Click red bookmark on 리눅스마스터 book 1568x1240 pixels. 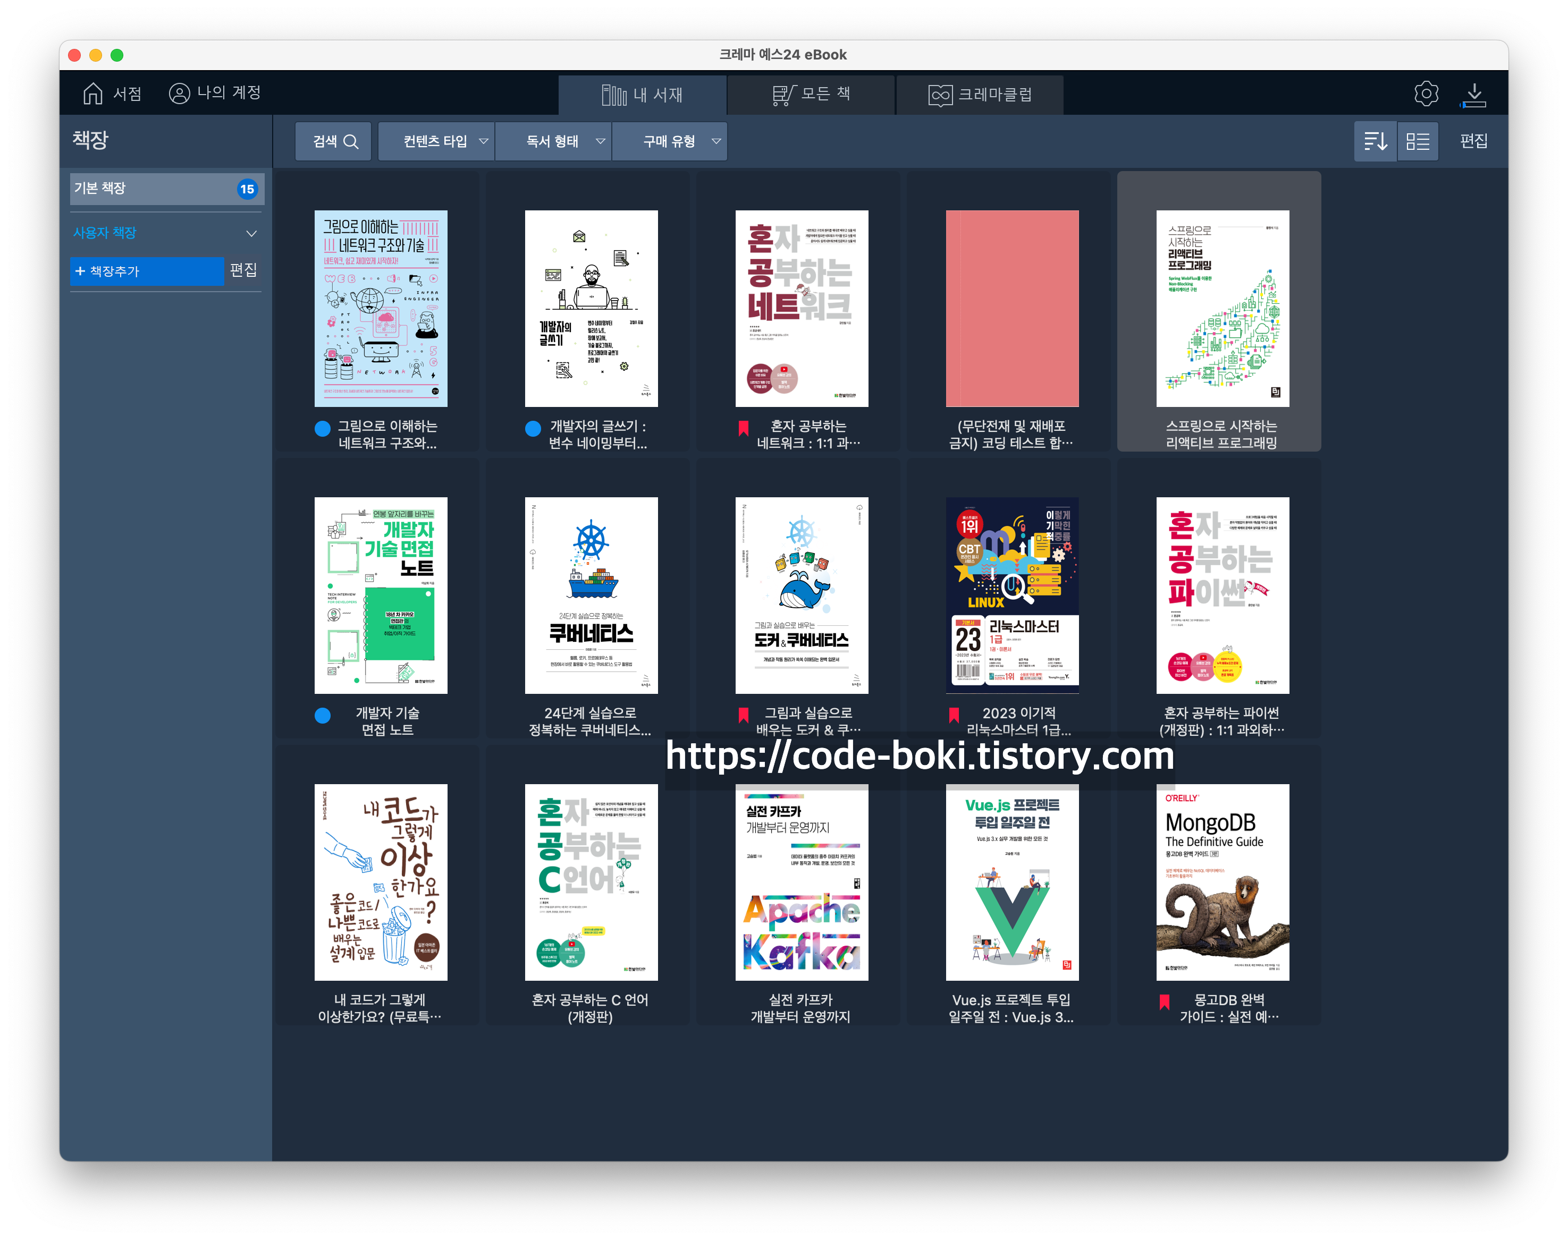[x=954, y=715]
